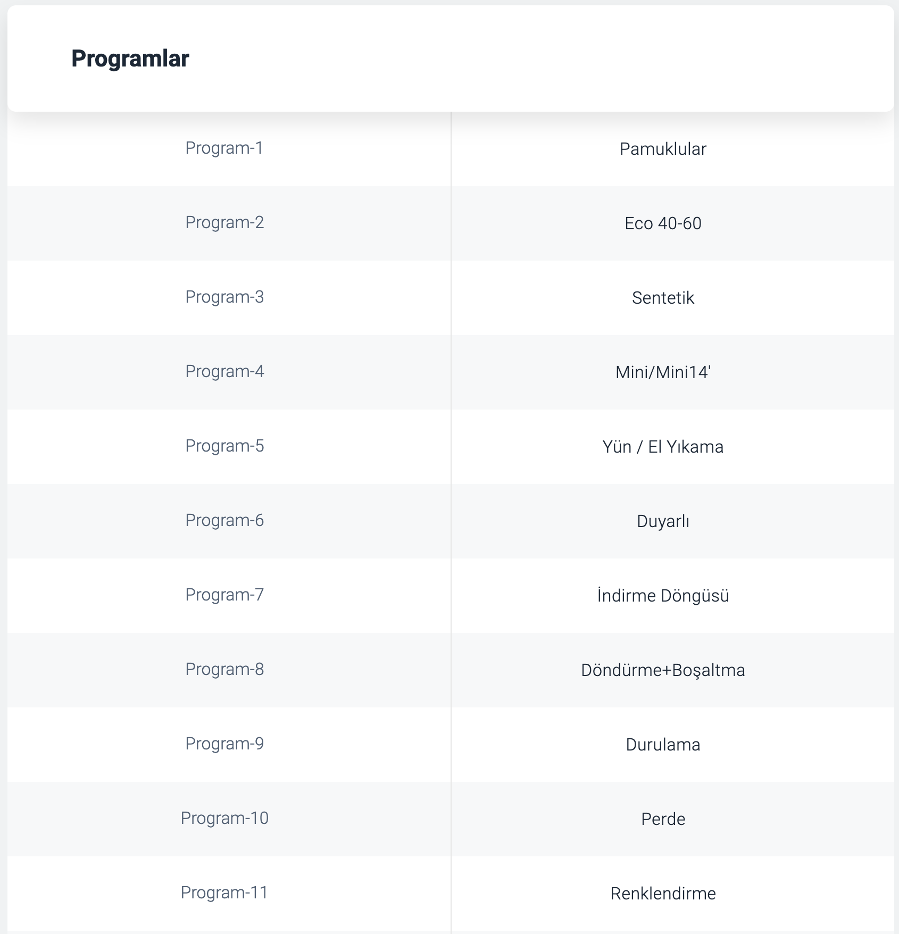This screenshot has width=899, height=934.
Task: Click the Eco 40-60 program value
Action: [663, 223]
